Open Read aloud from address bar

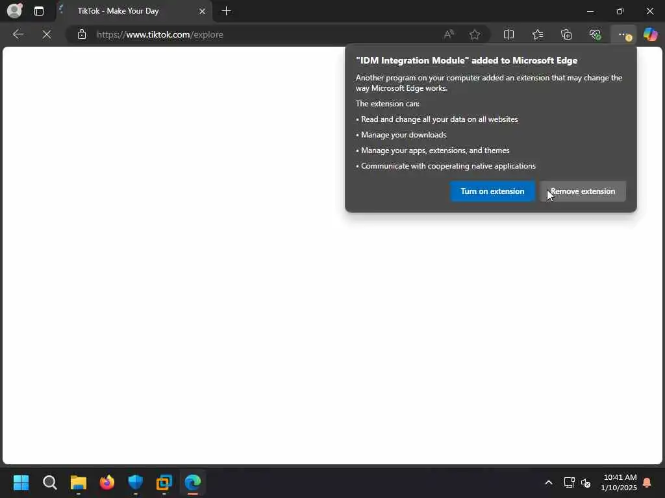tap(449, 34)
